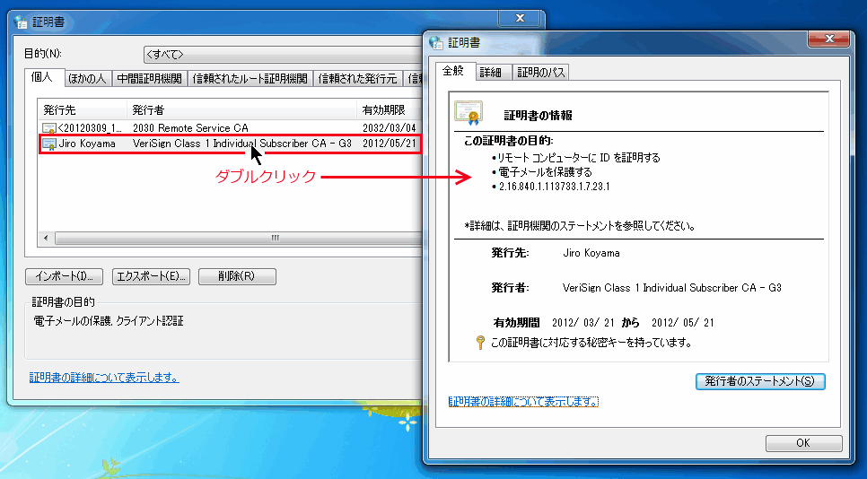Open 証明書の詳細について表示します link in back window
867x479 pixels.
[104, 378]
